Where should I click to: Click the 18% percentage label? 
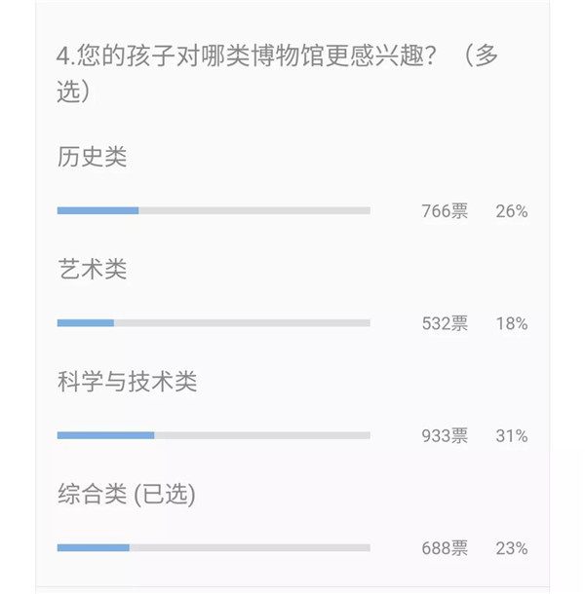coord(512,323)
